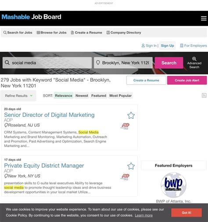The image size is (208, 222).
Task: Click the BWP of Atlanta logo
Action: pos(173,185)
